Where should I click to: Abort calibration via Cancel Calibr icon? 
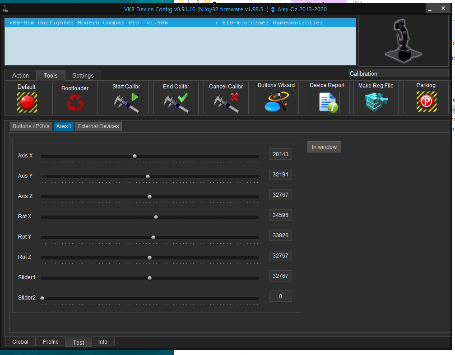tap(226, 102)
